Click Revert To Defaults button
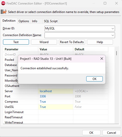122x137 pixels. click(72, 42)
